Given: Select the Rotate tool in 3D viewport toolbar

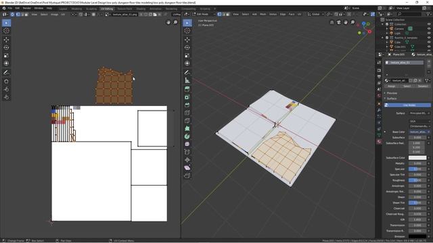Looking at the screenshot, I should pos(187,47).
